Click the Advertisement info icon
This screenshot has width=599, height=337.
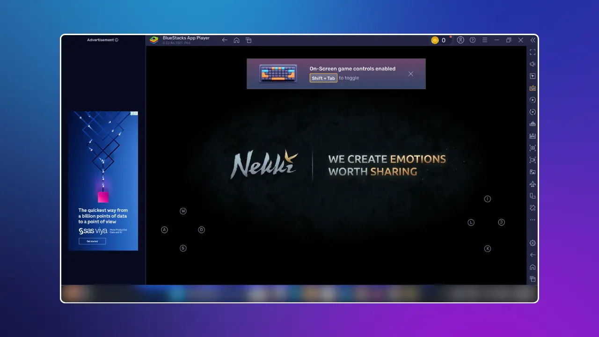117,40
